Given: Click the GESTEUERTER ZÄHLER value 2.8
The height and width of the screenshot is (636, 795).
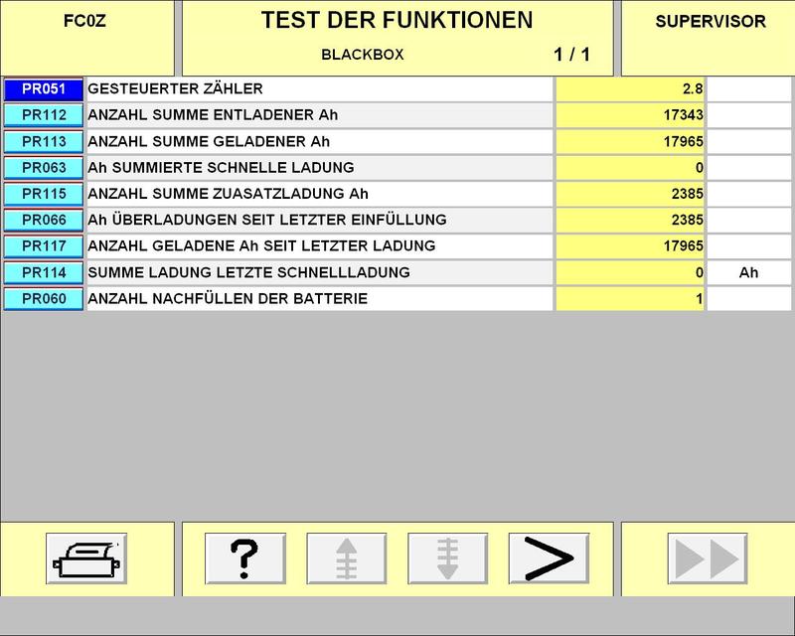Looking at the screenshot, I should click(x=630, y=89).
